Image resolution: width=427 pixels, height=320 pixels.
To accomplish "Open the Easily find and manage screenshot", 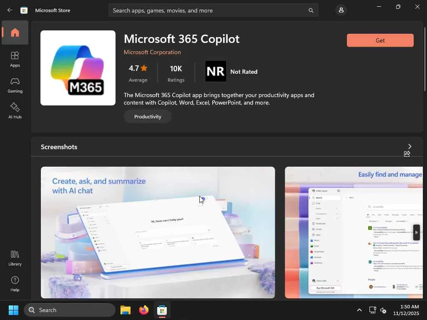I will pyautogui.click(x=354, y=232).
